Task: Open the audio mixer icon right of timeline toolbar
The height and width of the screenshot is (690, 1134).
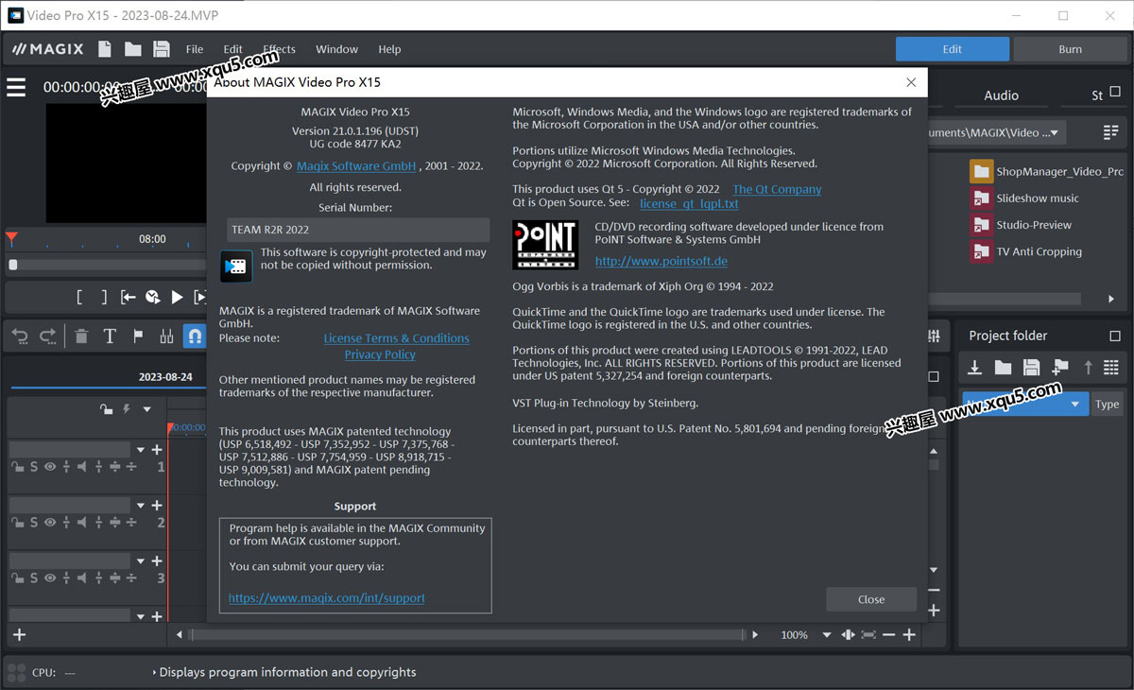Action: [x=934, y=336]
